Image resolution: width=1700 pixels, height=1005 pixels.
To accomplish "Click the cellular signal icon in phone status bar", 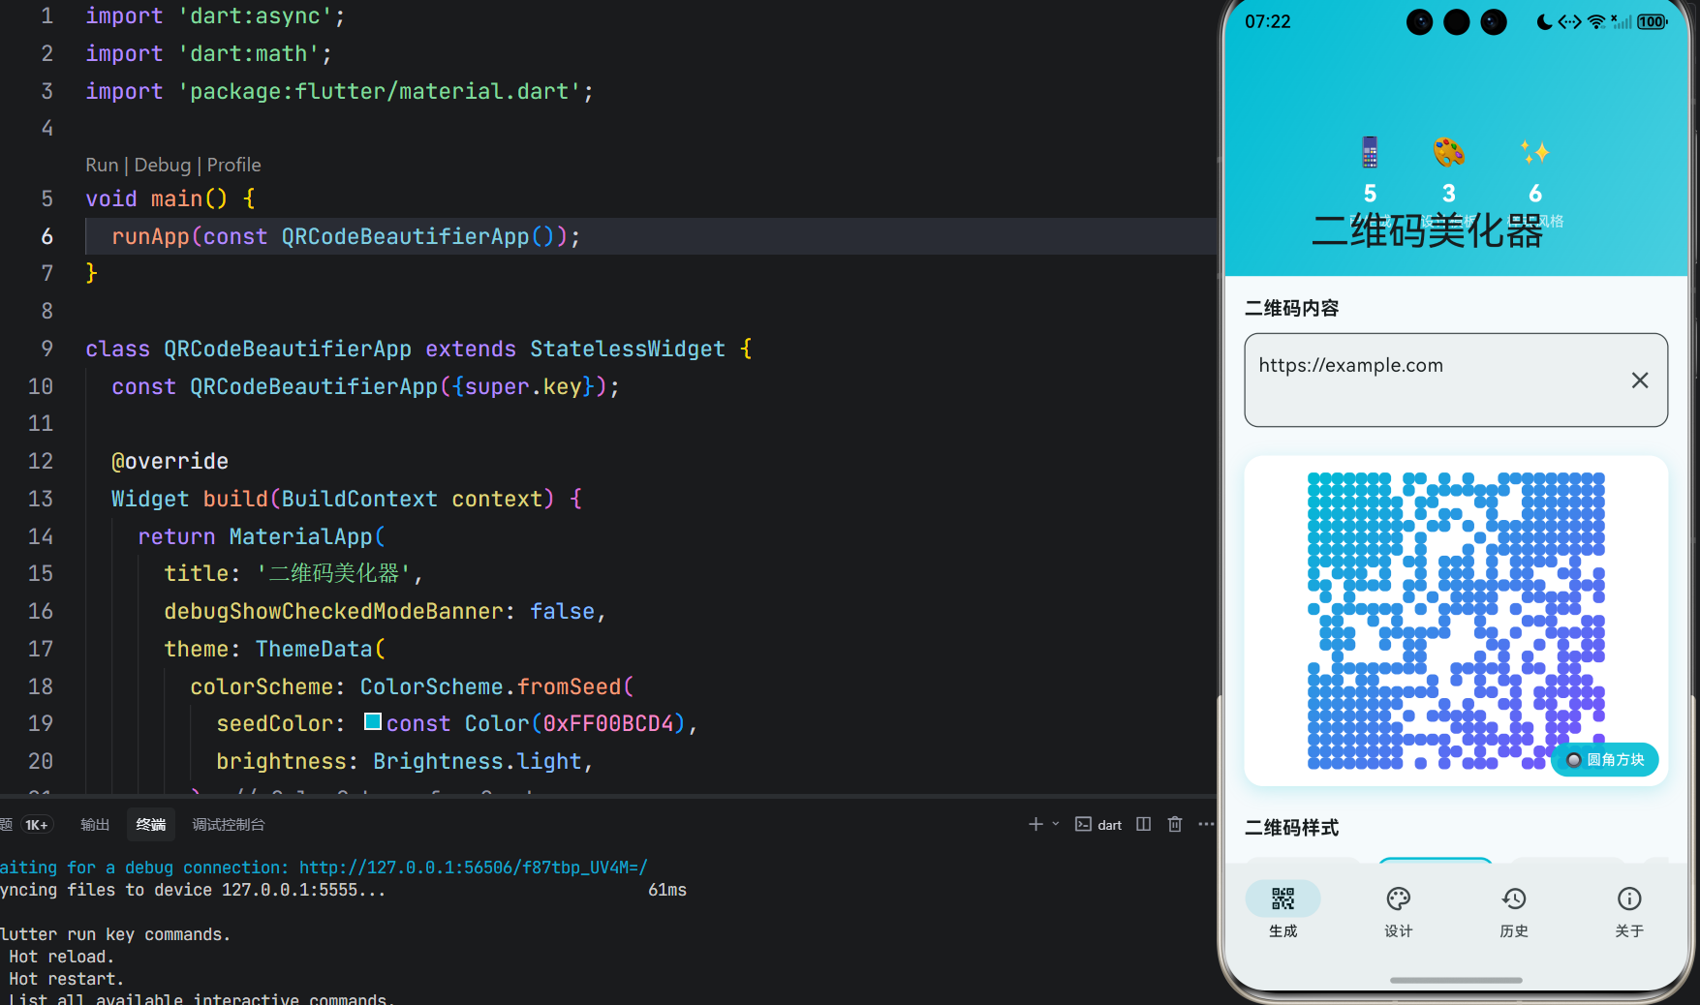I will pos(1621,21).
